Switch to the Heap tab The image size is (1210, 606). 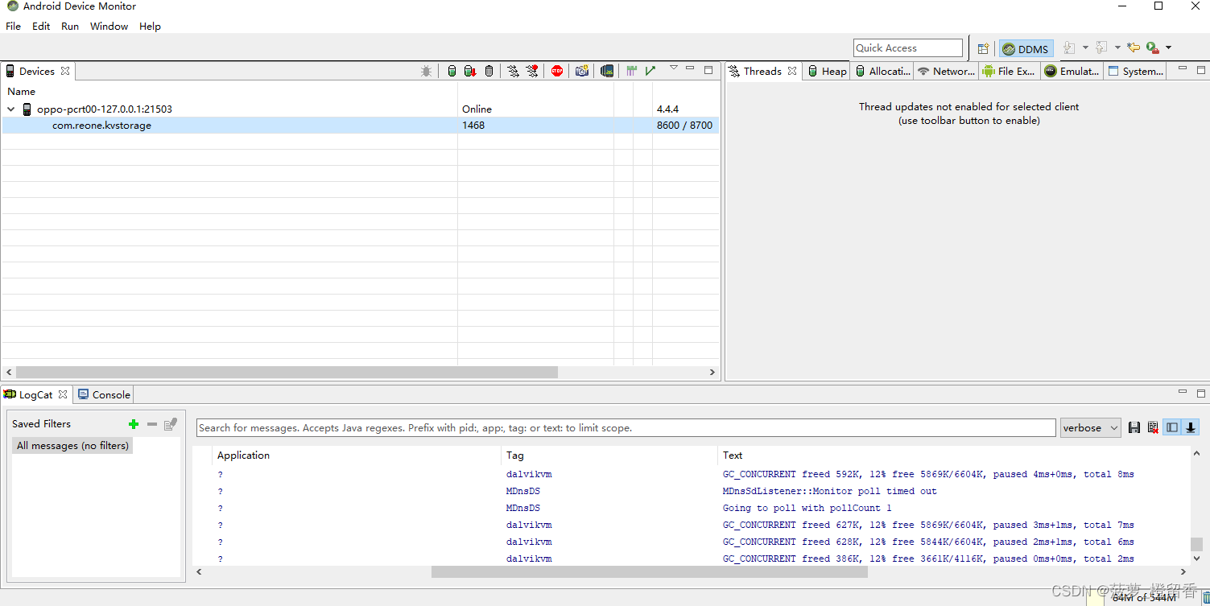828,71
